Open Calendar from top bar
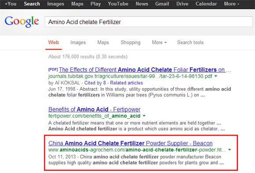 (206, 4)
